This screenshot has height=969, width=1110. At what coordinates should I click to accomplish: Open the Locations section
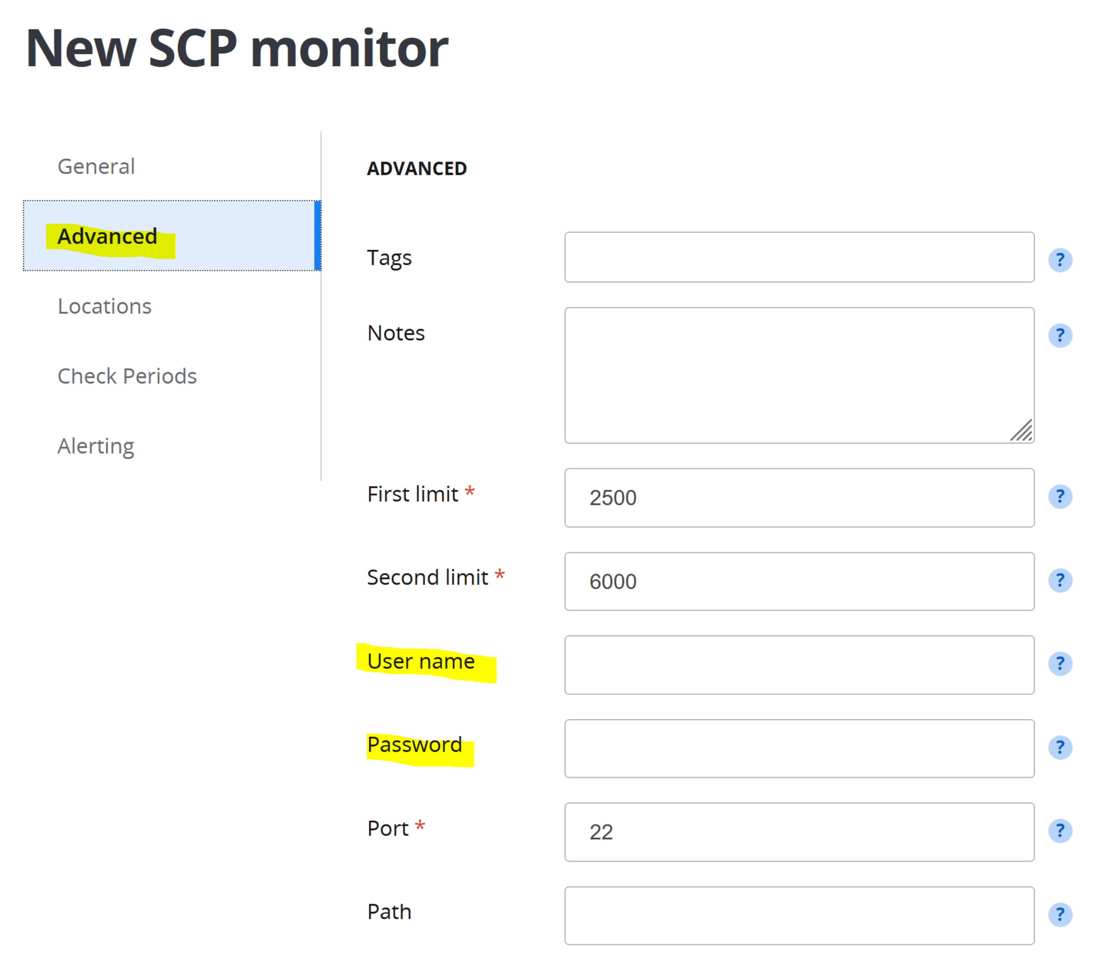pos(105,306)
